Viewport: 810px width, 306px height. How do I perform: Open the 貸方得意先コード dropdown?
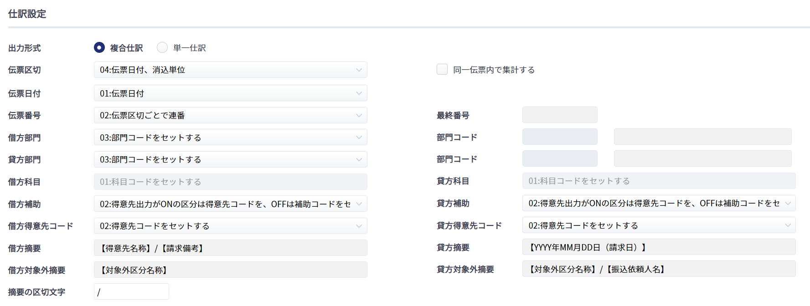tap(659, 225)
